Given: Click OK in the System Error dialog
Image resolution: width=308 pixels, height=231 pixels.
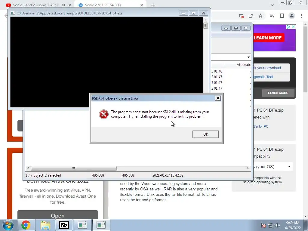Looking at the screenshot, I should pos(205,134).
